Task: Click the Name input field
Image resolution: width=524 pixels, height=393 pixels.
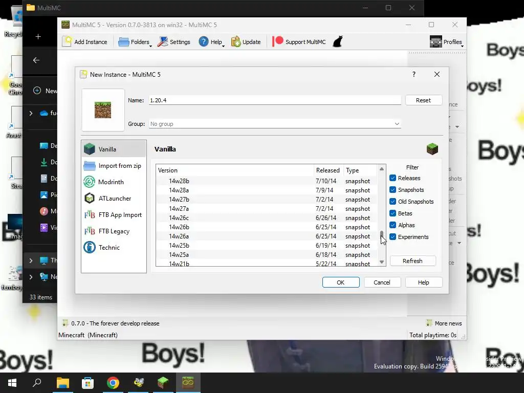Action: click(275, 100)
